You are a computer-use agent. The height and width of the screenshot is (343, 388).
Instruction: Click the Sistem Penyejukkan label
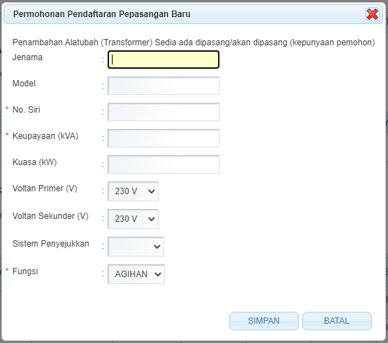coord(51,244)
